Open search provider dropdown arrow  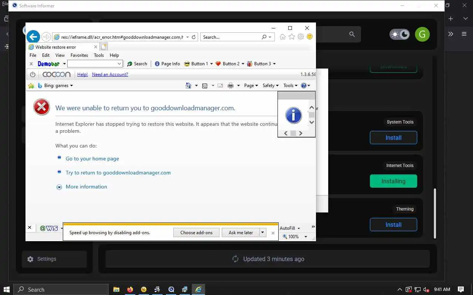[270, 37]
